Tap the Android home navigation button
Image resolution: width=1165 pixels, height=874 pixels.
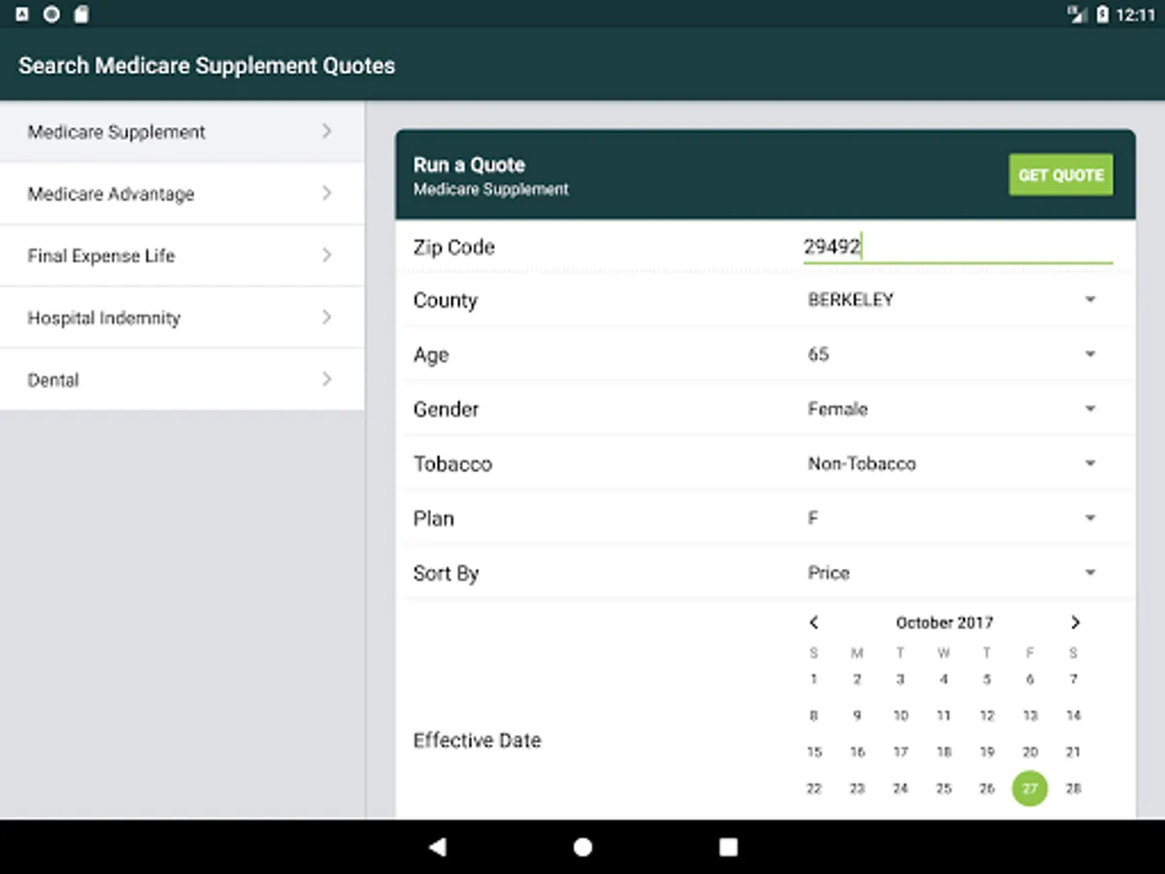pyautogui.click(x=582, y=847)
